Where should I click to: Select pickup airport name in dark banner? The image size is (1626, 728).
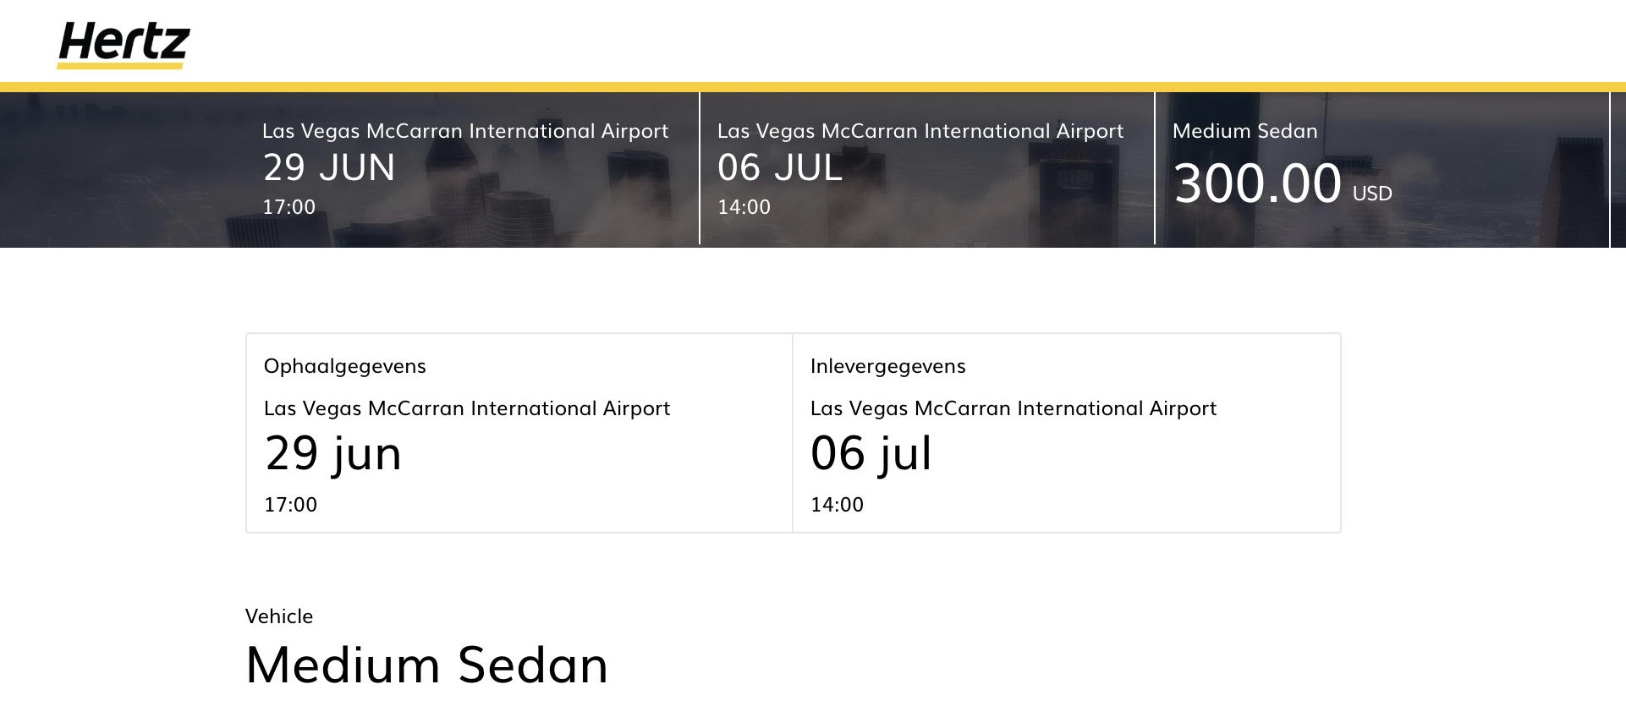pos(465,131)
